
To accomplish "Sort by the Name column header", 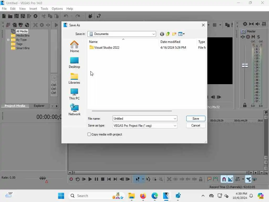I will 123,42.
